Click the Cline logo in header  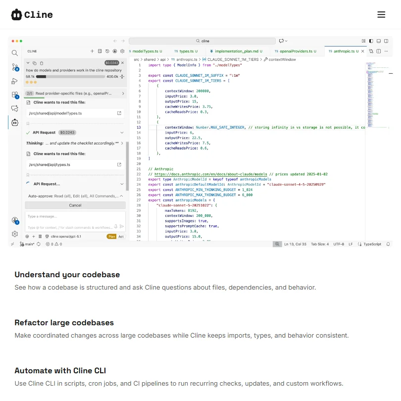[x=32, y=14]
